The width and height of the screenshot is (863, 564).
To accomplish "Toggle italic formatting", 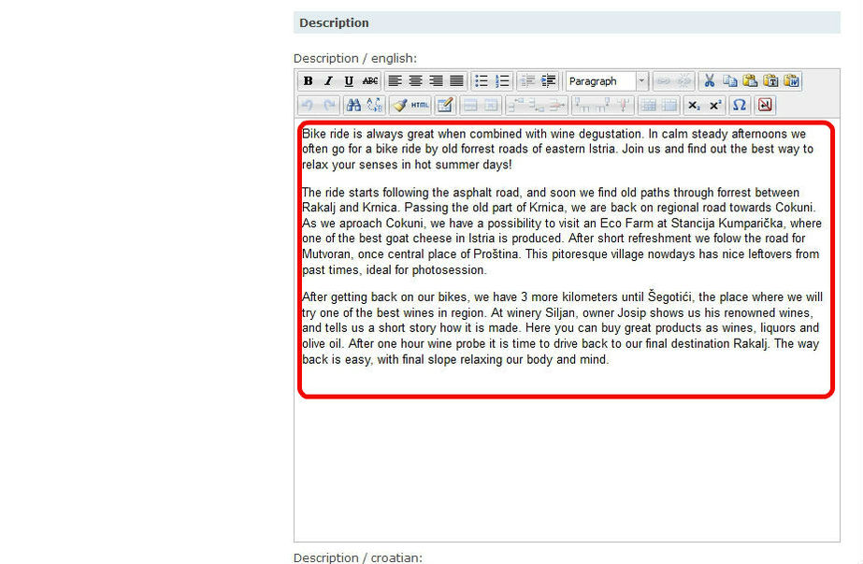I will click(x=328, y=80).
